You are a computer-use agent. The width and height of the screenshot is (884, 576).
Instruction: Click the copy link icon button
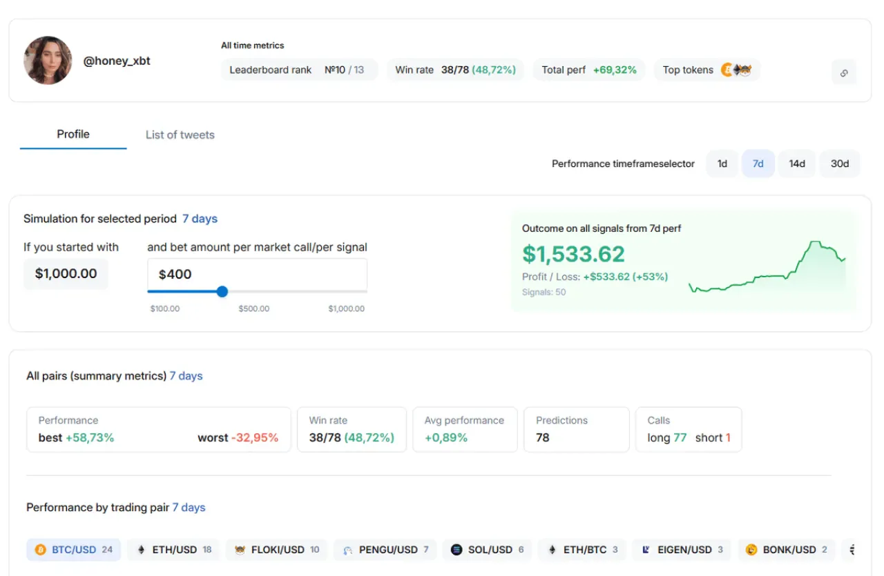pos(844,72)
